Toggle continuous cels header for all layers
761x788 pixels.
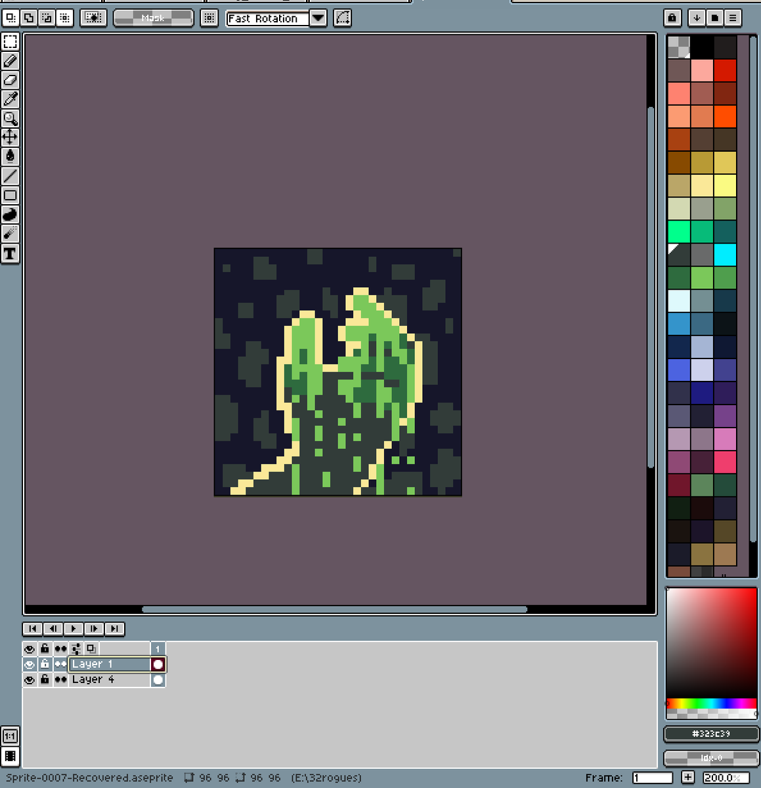click(x=60, y=649)
